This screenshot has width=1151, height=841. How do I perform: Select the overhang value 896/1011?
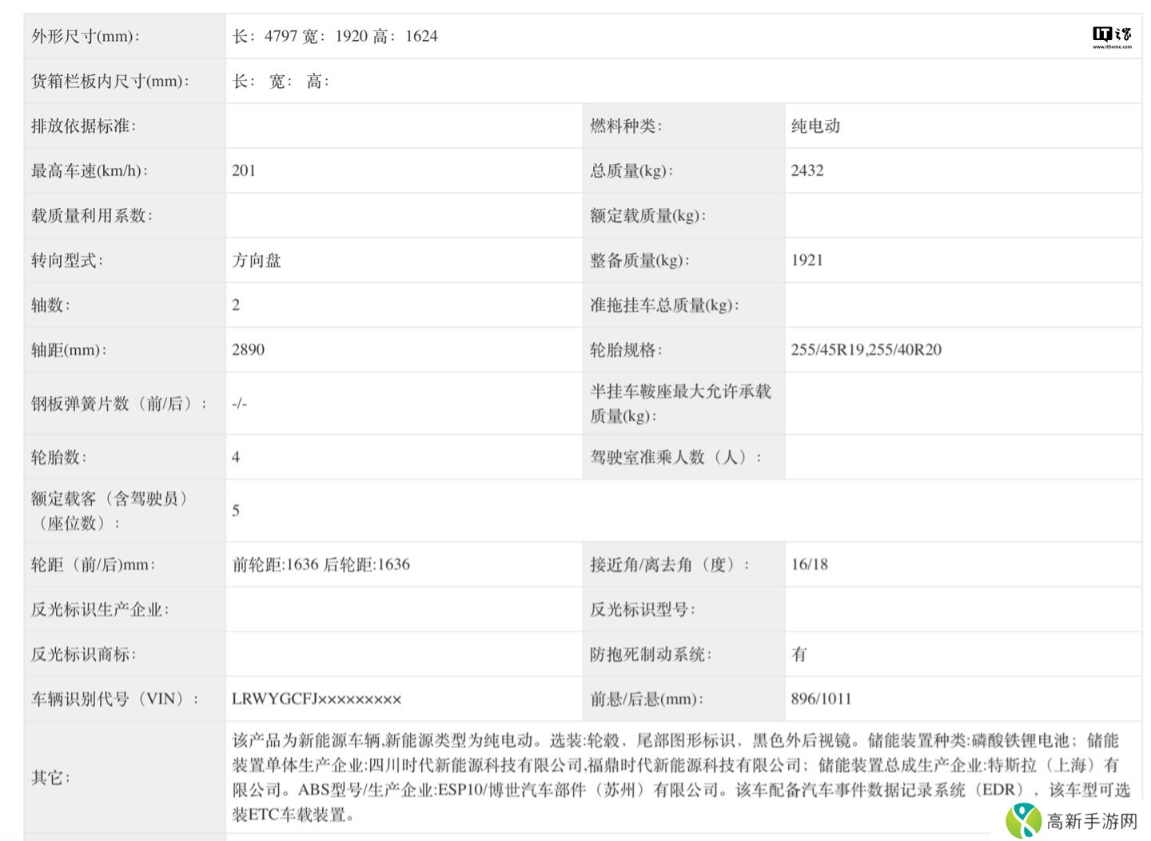coord(821,699)
